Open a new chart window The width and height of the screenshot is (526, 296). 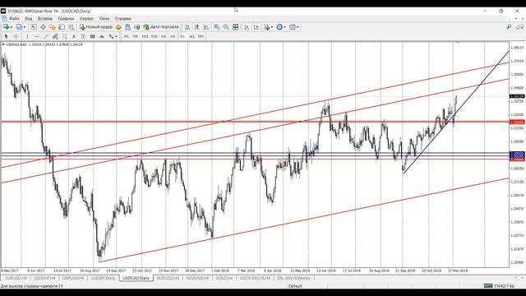coord(6,27)
